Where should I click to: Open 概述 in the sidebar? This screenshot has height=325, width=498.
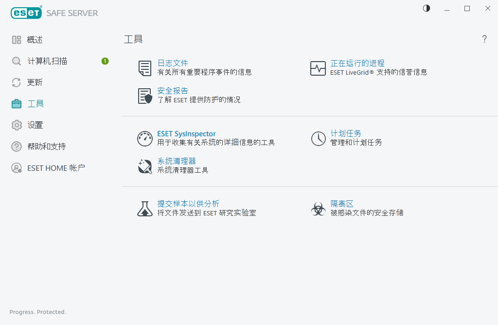[x=35, y=40]
